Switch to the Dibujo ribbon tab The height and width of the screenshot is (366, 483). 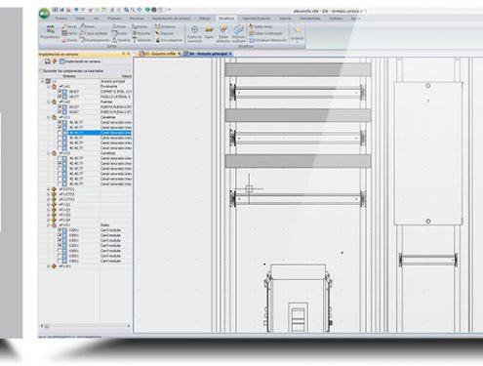tap(205, 19)
